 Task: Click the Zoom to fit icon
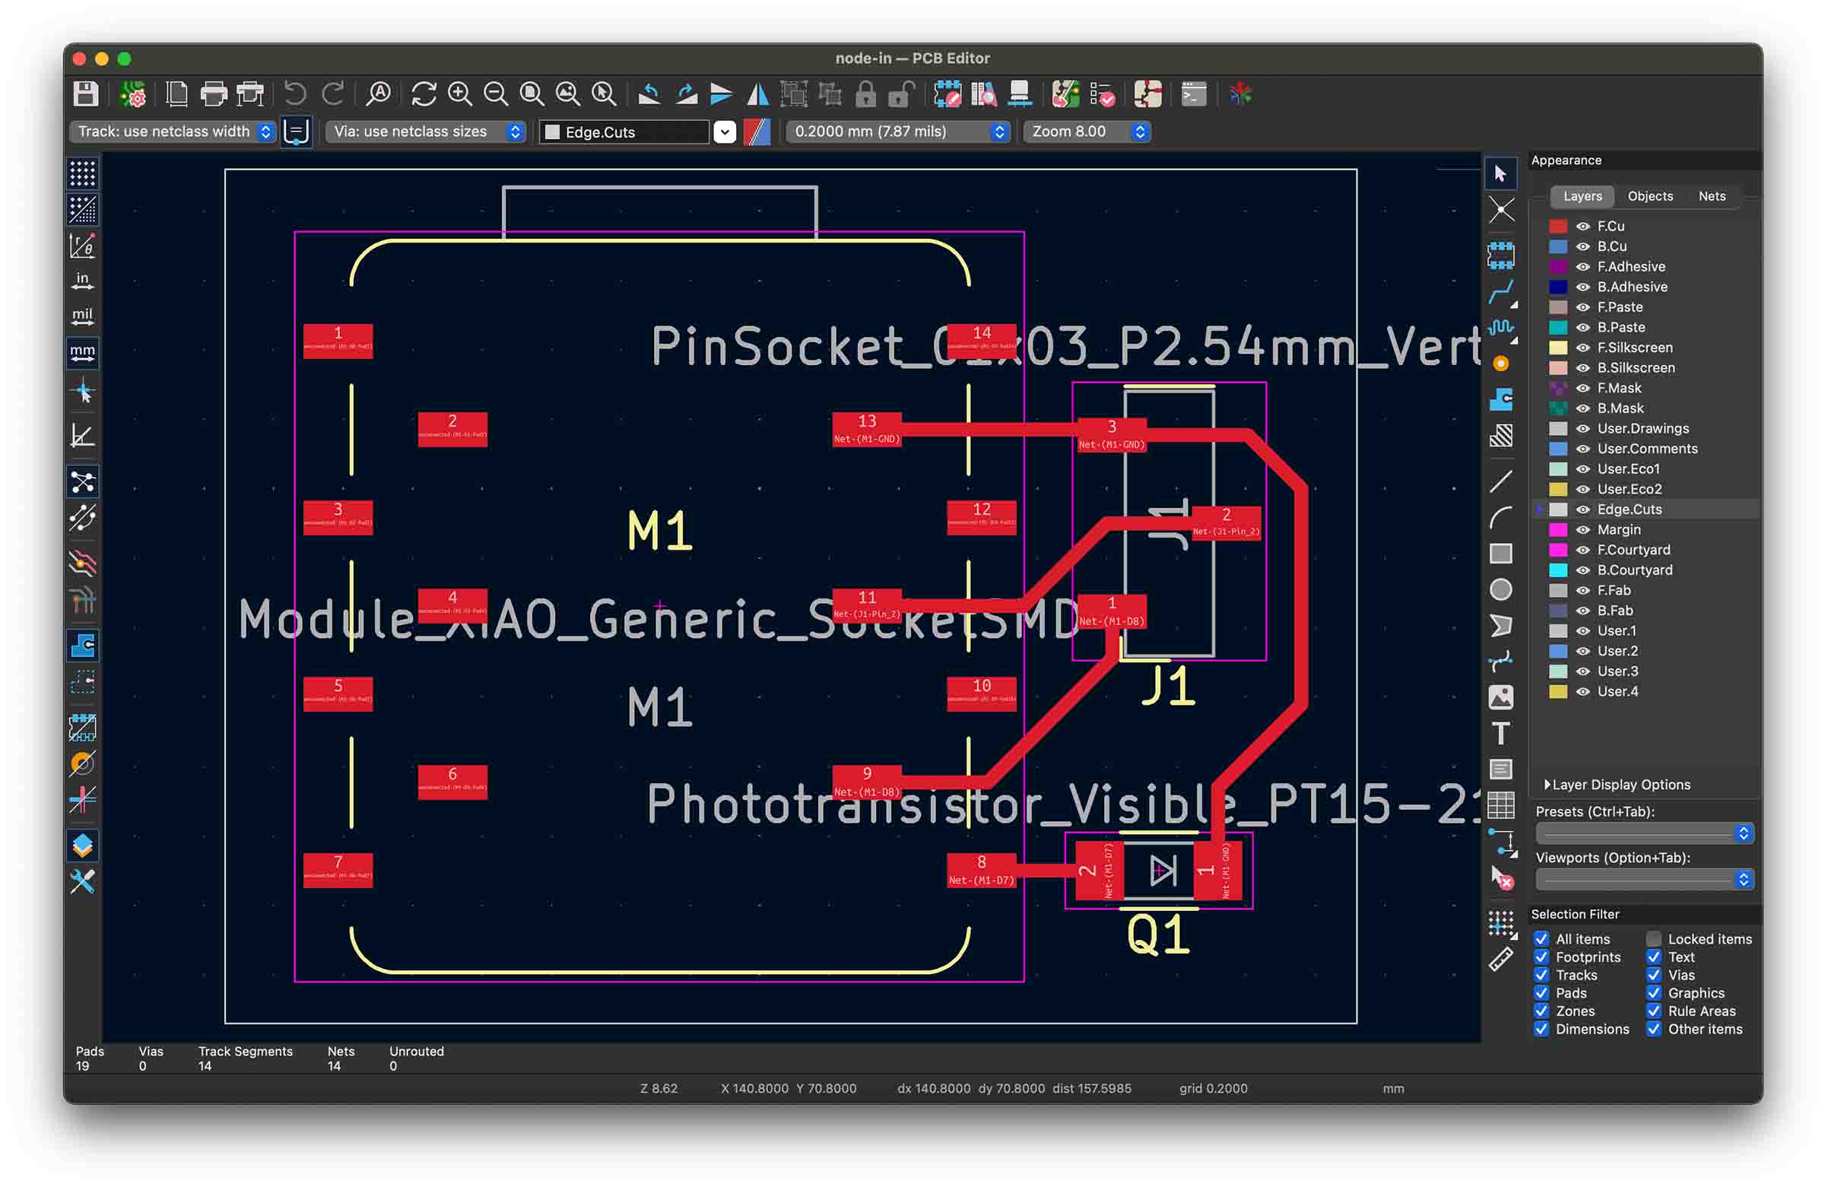click(532, 94)
